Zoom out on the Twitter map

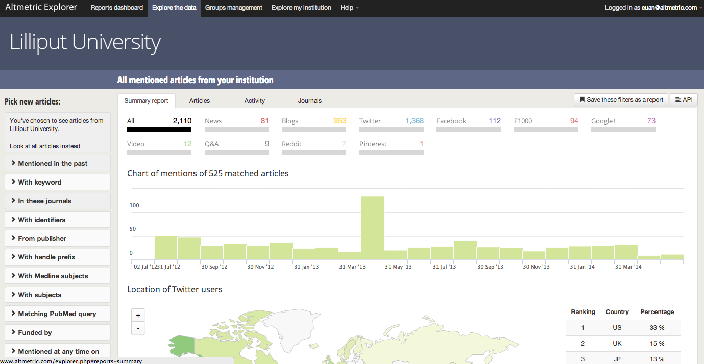[138, 328]
